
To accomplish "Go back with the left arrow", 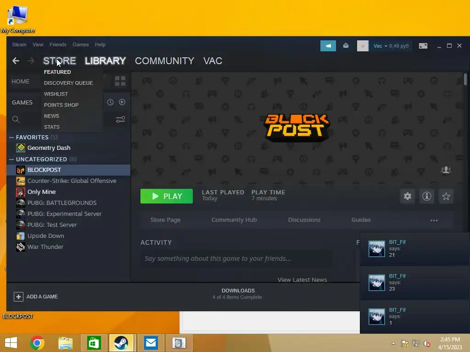I will [16, 61].
